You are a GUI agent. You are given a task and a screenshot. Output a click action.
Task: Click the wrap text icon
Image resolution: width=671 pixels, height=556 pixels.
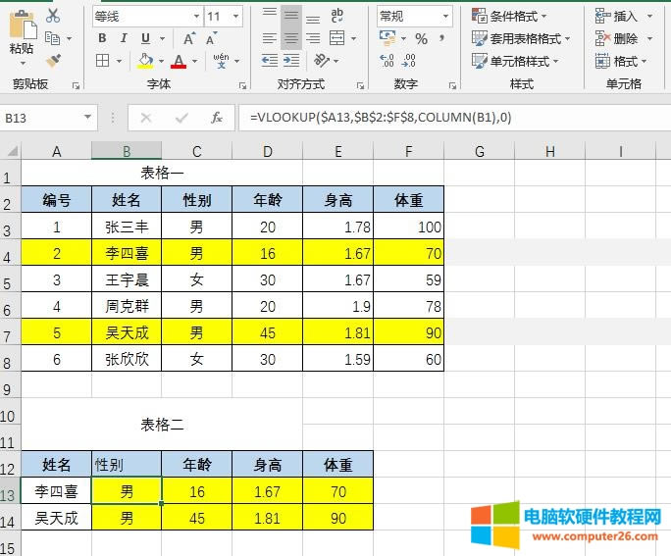coord(336,16)
